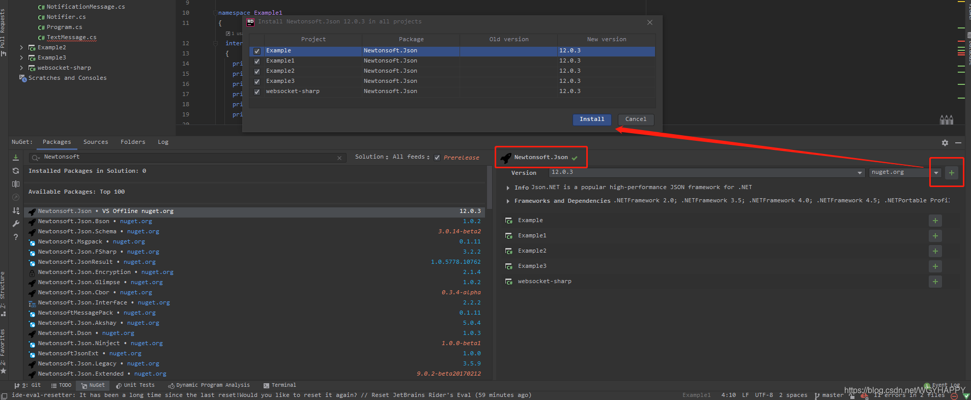The height and width of the screenshot is (400, 971).
Task: Click the Install button in dialog
Action: coord(592,119)
